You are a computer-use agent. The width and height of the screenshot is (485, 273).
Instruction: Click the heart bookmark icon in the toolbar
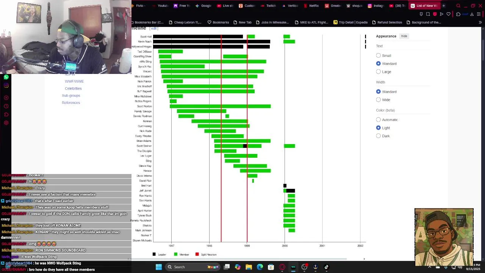448,14
